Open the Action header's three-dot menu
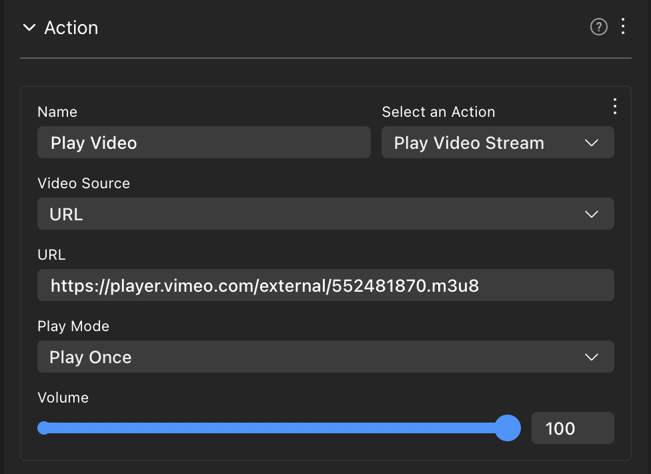This screenshot has width=651, height=474. pyautogui.click(x=623, y=27)
